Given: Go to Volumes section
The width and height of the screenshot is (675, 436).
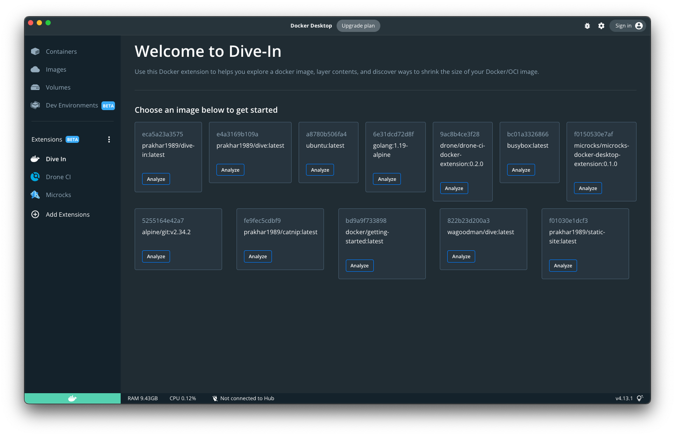Looking at the screenshot, I should coord(58,87).
